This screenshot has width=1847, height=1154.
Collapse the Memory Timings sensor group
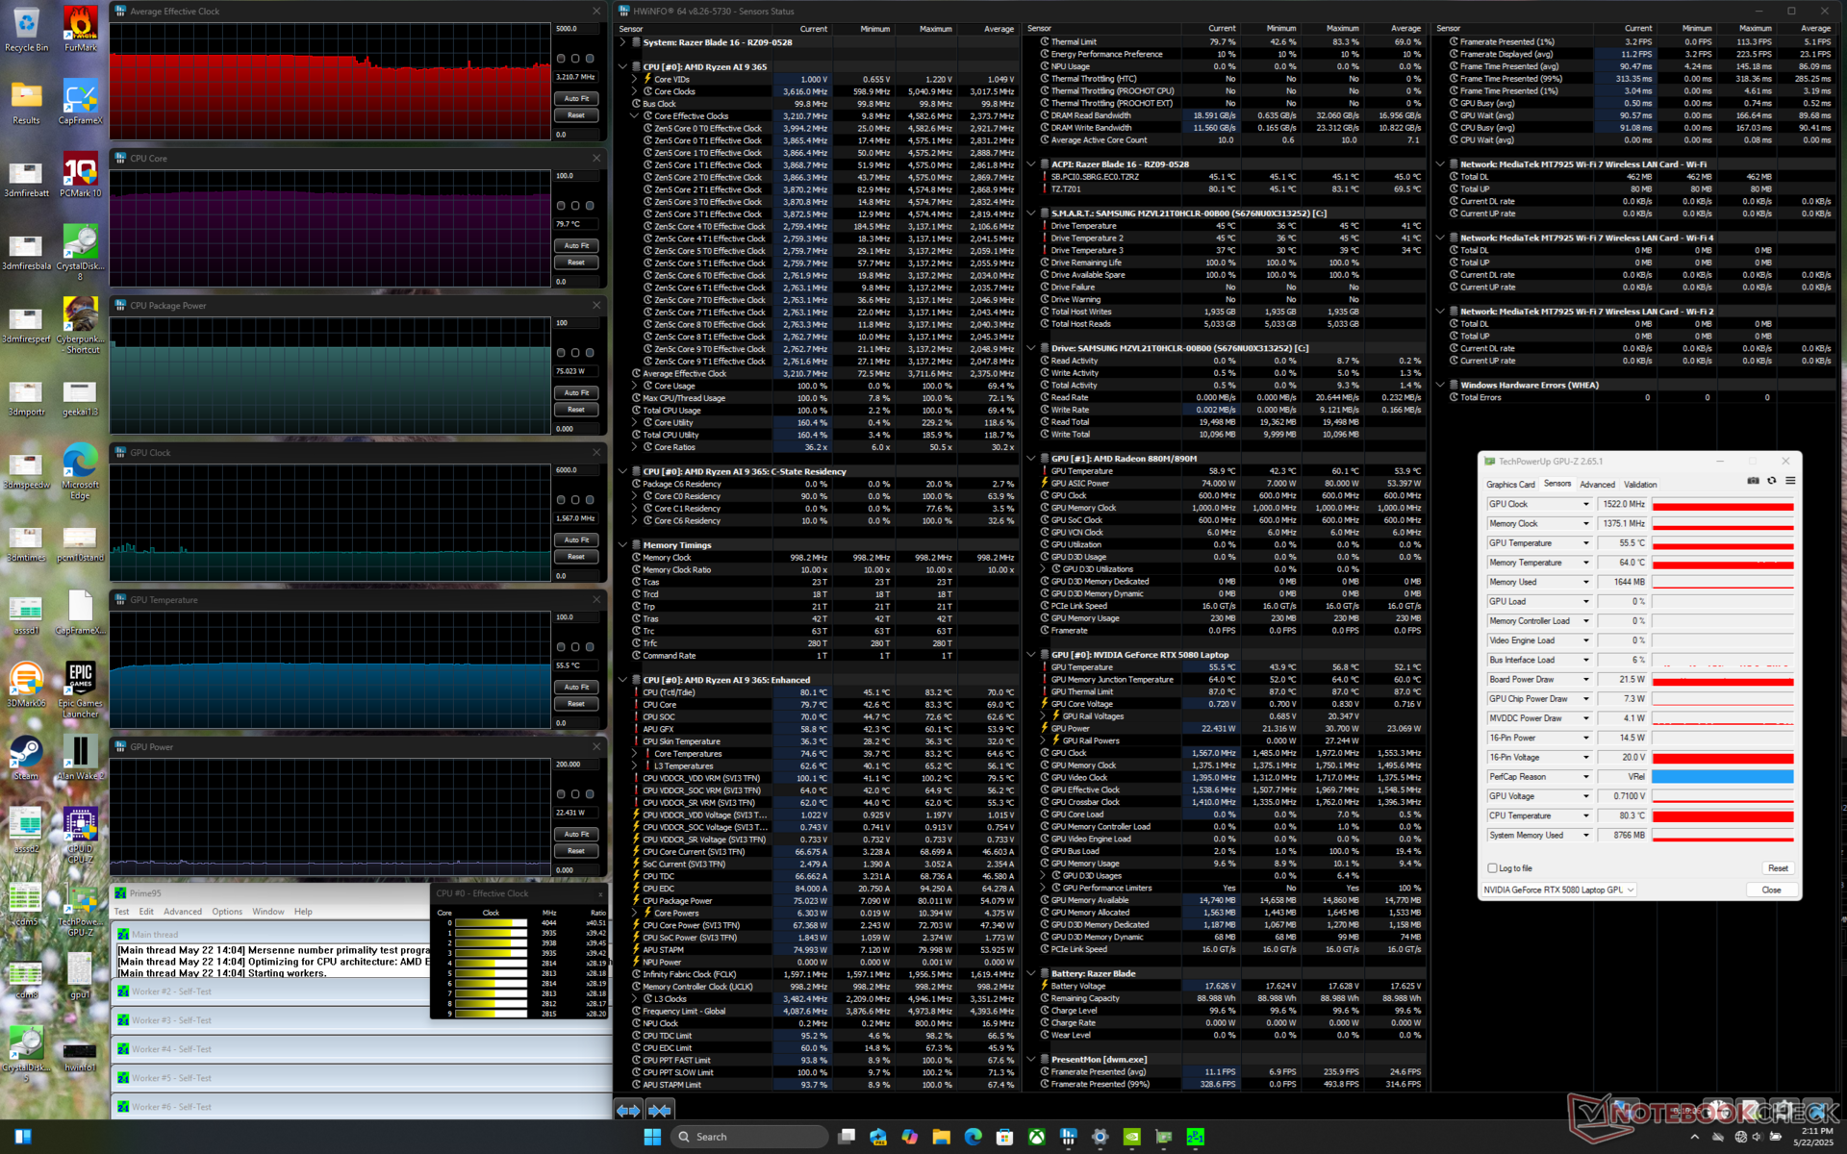[623, 545]
